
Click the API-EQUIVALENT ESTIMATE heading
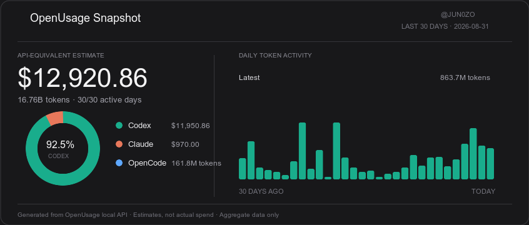pyautogui.click(x=61, y=56)
